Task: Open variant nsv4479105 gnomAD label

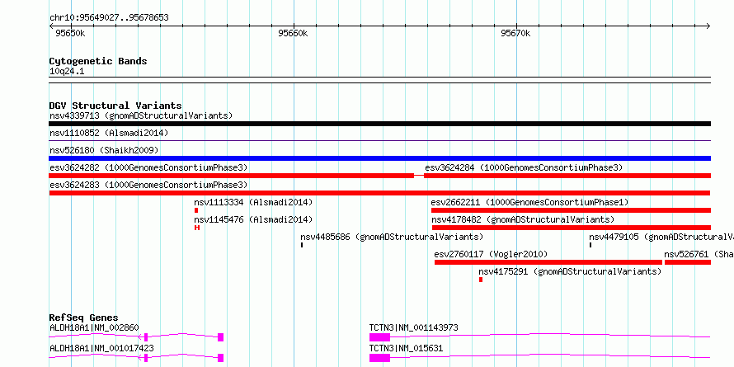Action: coord(661,237)
